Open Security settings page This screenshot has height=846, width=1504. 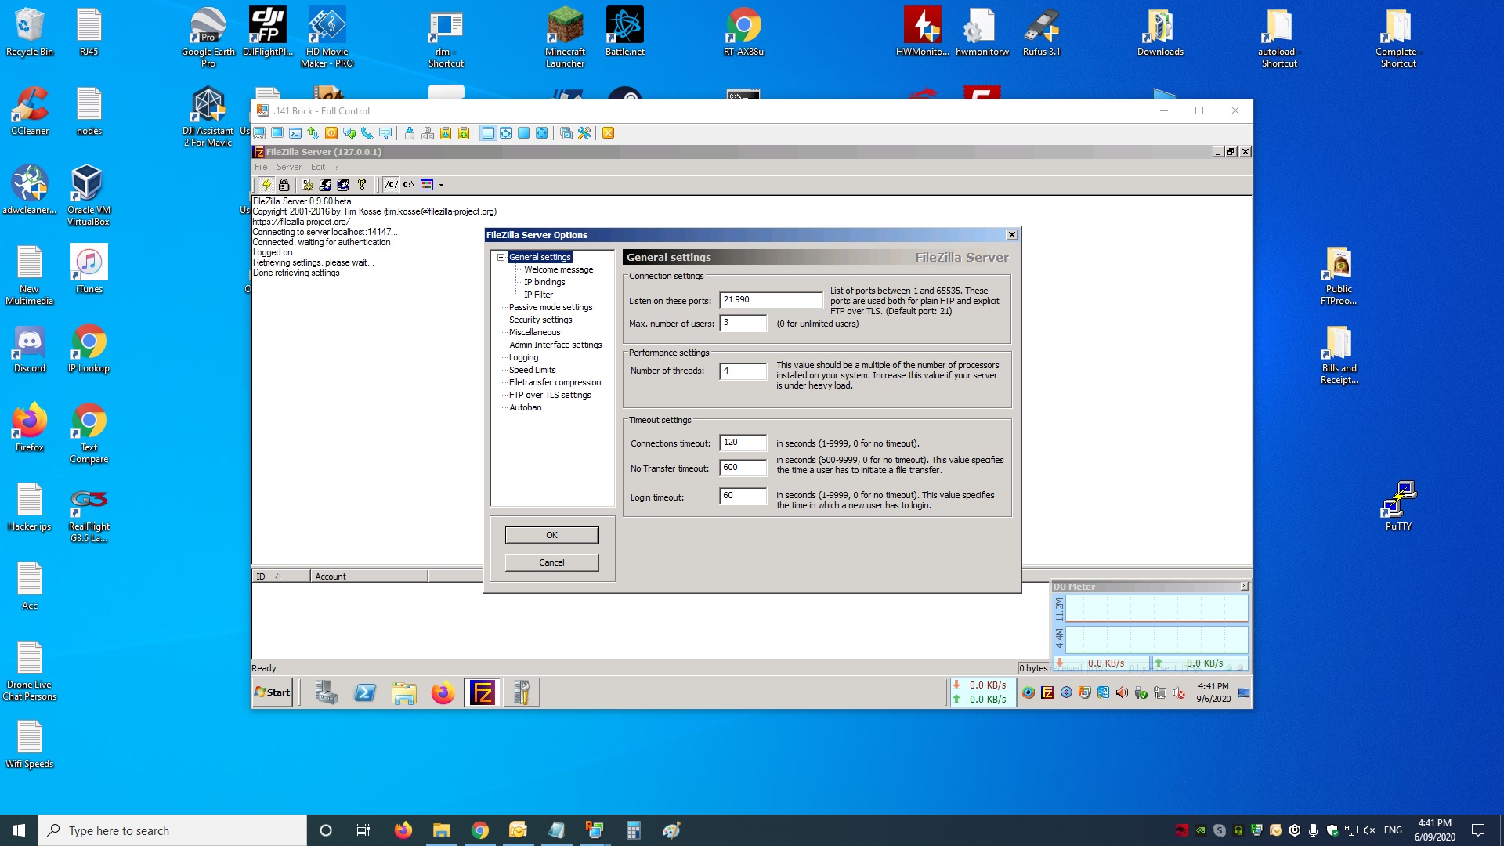pyautogui.click(x=540, y=320)
